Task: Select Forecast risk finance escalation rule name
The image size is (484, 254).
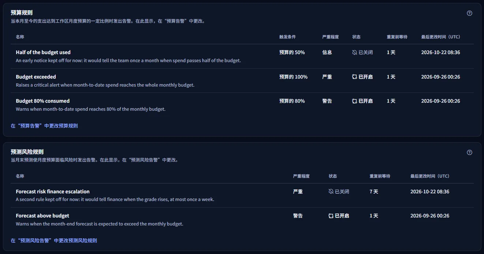Action: click(53, 192)
